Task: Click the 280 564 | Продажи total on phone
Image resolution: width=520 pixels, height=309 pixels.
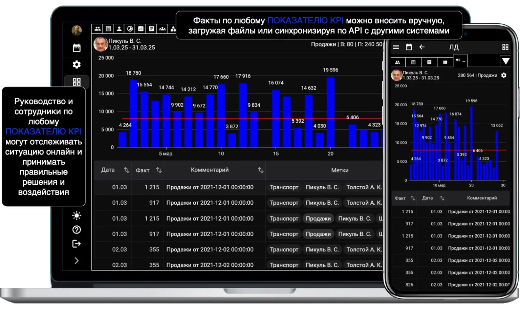Action: click(x=477, y=75)
